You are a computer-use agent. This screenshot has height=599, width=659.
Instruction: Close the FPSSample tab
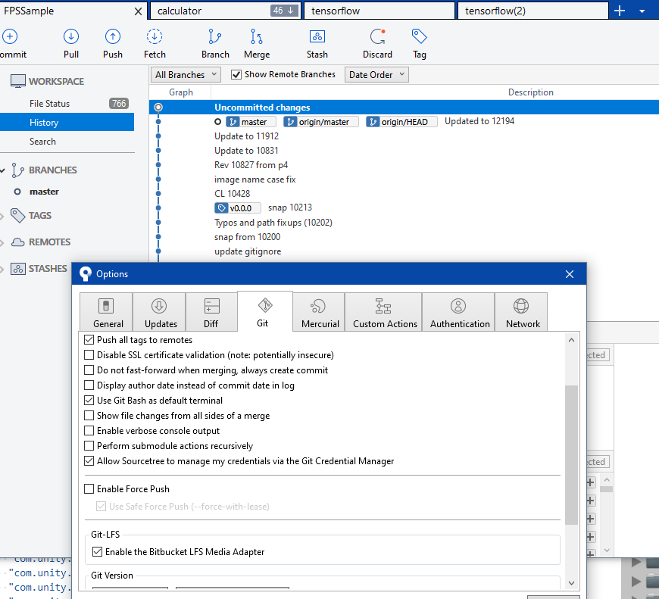pos(138,11)
